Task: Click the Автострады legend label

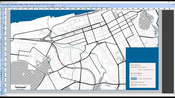Action: [142, 67]
